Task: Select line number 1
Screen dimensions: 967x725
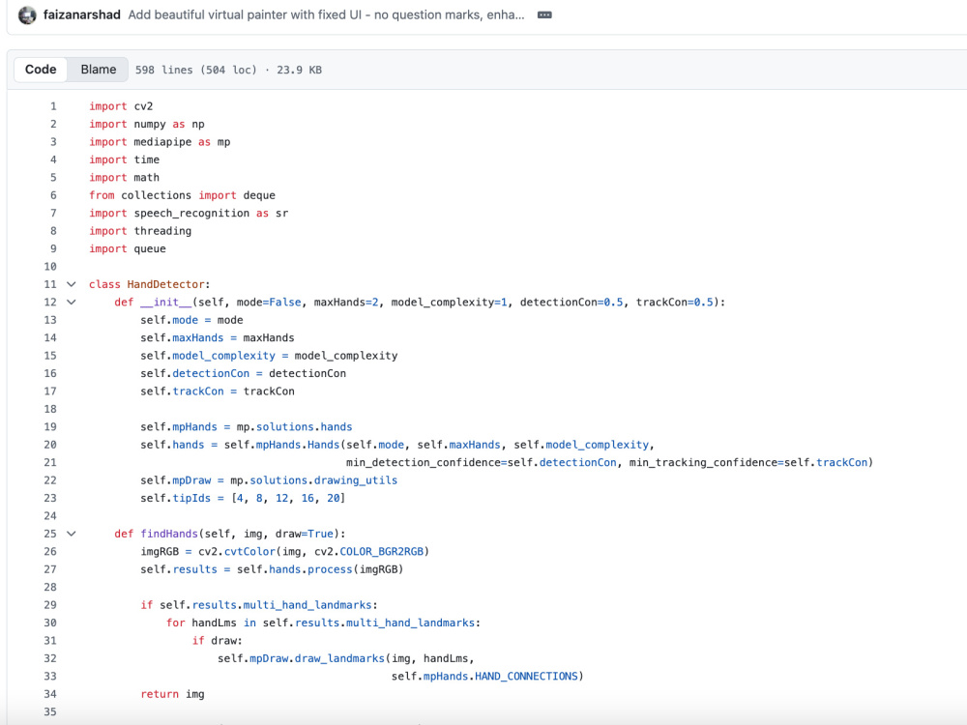Action: 53,106
